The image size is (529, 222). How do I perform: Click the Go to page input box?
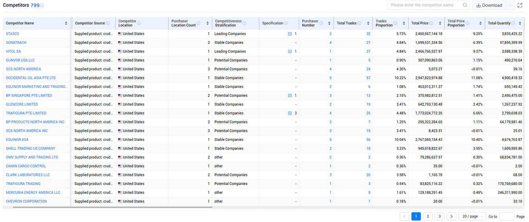pyautogui.click(x=507, y=217)
